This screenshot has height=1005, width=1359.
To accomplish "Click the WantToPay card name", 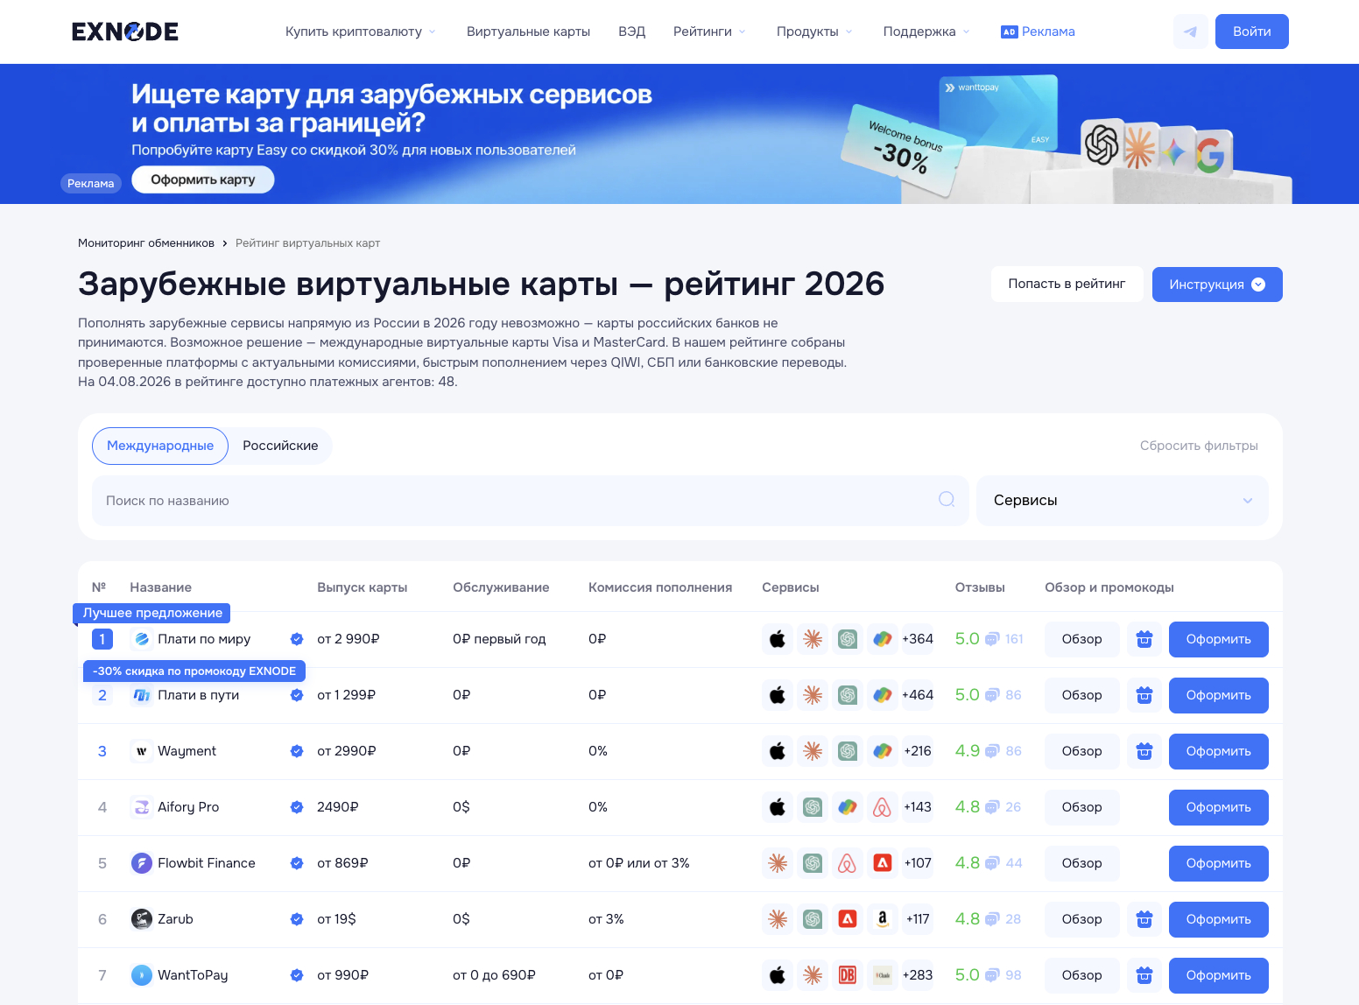I will coord(193,975).
